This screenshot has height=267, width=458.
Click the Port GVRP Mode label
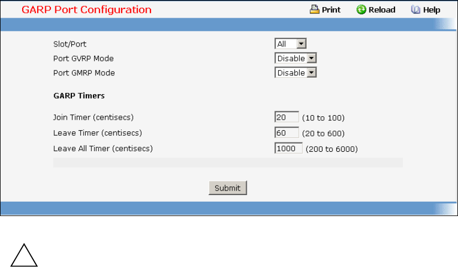coord(83,59)
